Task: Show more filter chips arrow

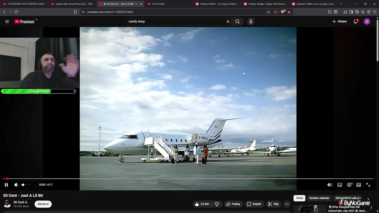Action: tap(368, 199)
